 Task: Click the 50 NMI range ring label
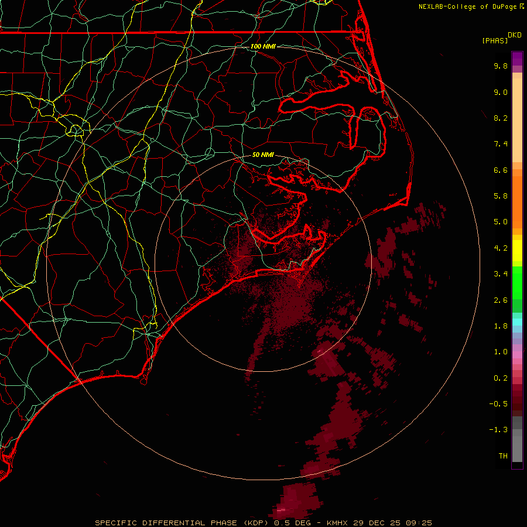[263, 155]
